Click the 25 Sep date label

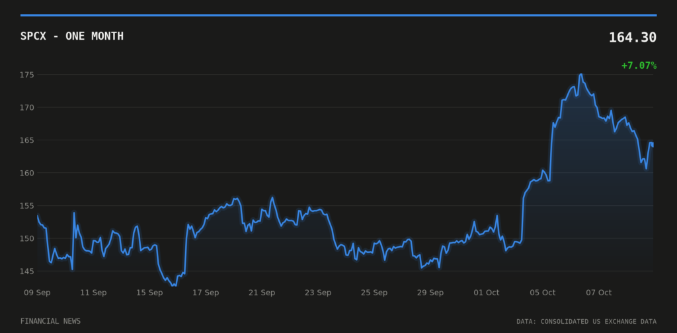point(374,293)
